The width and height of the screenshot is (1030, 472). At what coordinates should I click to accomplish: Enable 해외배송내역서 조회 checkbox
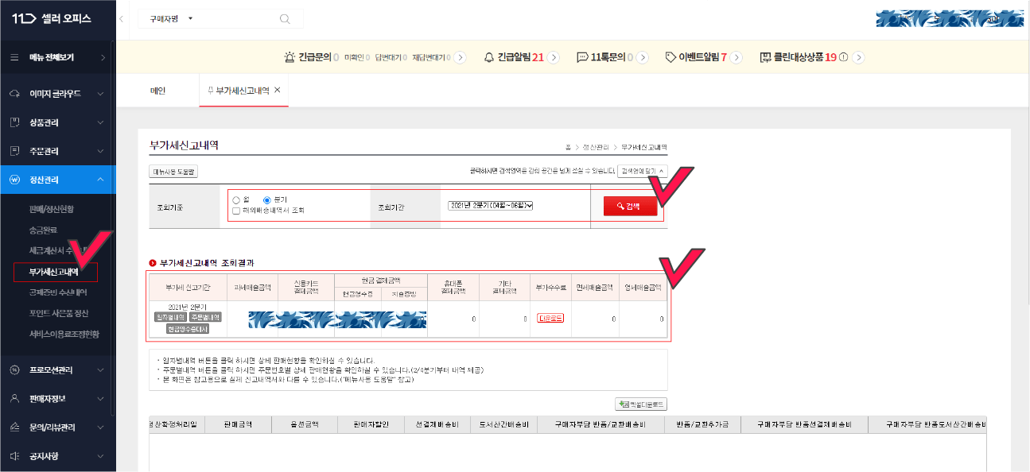235,211
